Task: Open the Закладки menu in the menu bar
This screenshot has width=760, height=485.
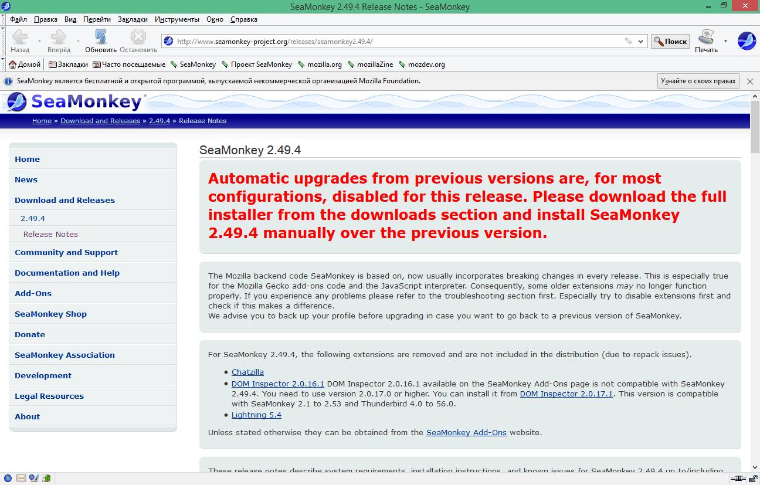Action: (133, 19)
